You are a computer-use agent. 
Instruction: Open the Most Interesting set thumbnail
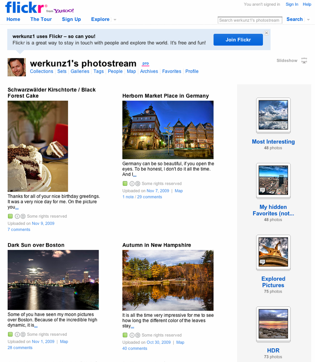pyautogui.click(x=273, y=115)
